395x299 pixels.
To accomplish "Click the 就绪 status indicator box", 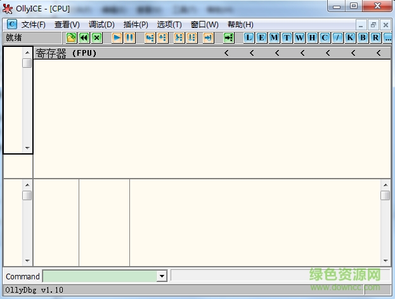I will pyautogui.click(x=32, y=38).
